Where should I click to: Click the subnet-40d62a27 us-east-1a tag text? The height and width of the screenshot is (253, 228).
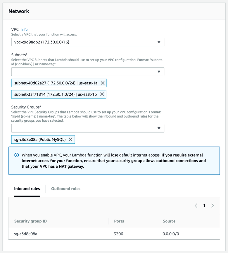tap(56, 83)
